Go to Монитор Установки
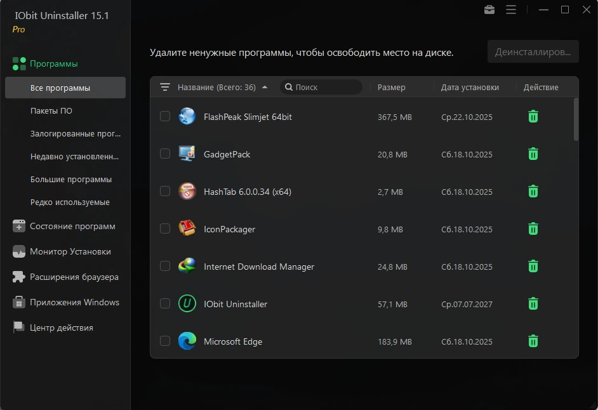This screenshot has width=598, height=410. (70, 252)
